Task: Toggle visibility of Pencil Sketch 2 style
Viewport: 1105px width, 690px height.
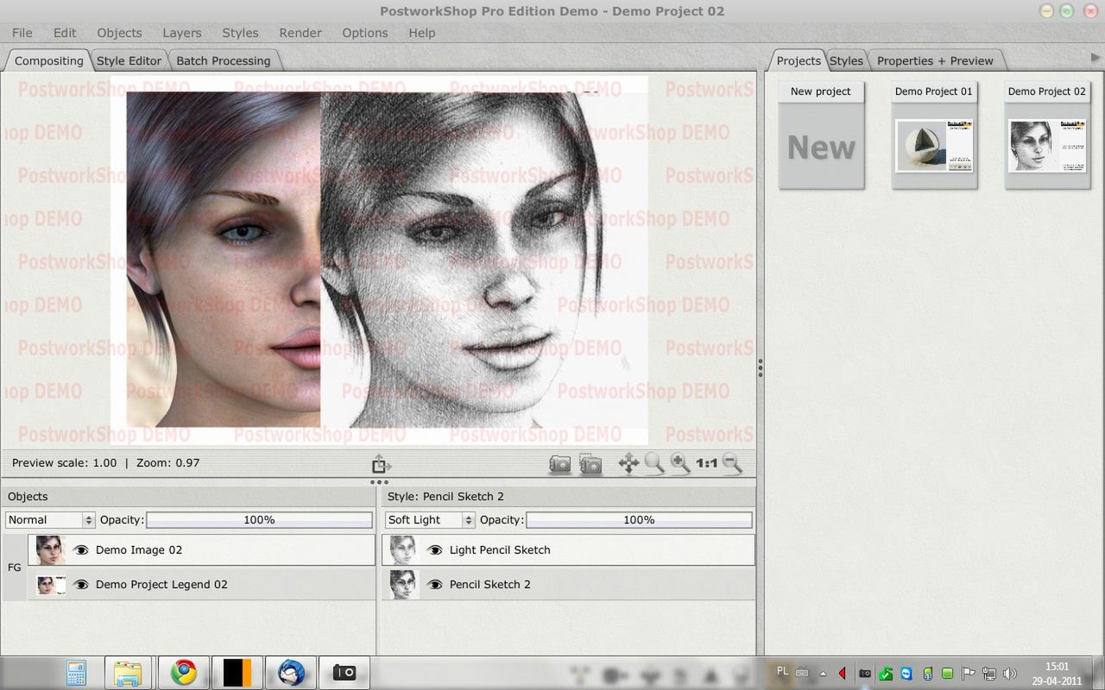Action: click(435, 584)
